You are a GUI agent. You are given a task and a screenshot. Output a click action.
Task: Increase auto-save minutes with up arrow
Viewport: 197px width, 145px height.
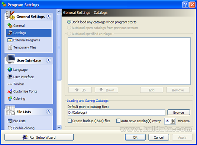coord(173,120)
